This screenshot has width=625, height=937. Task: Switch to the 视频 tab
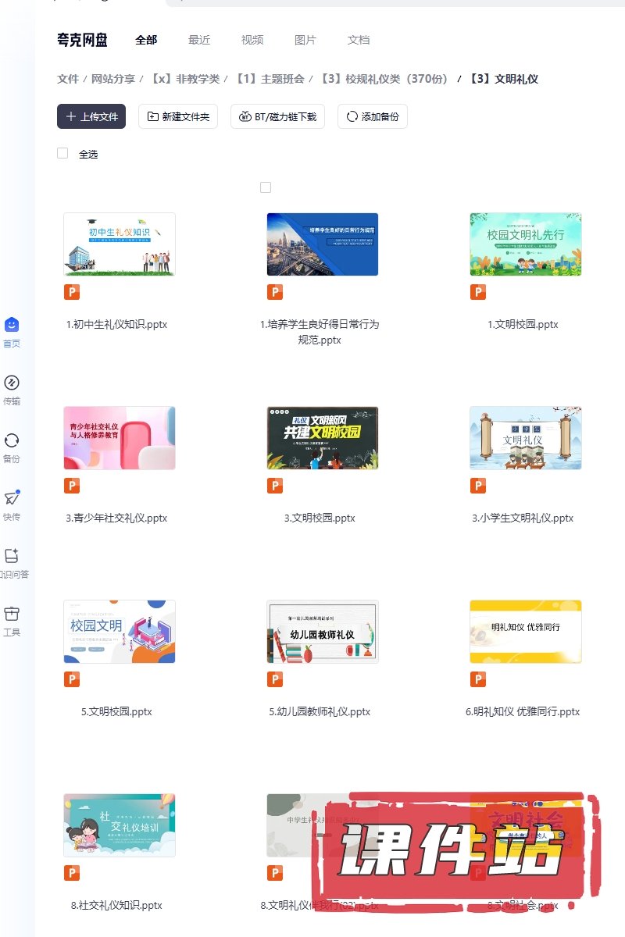point(252,40)
